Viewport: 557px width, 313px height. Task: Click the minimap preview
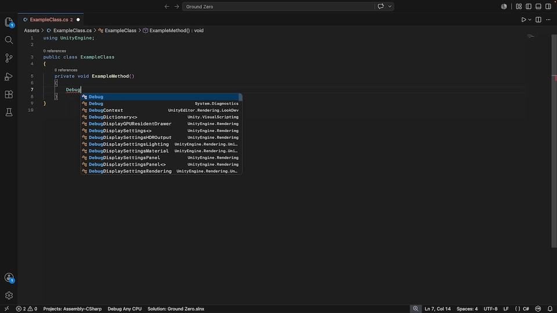click(531, 36)
